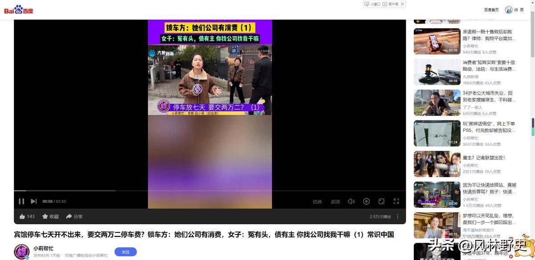Enter fullscreen mode icon
535x260 pixels.
396,201
